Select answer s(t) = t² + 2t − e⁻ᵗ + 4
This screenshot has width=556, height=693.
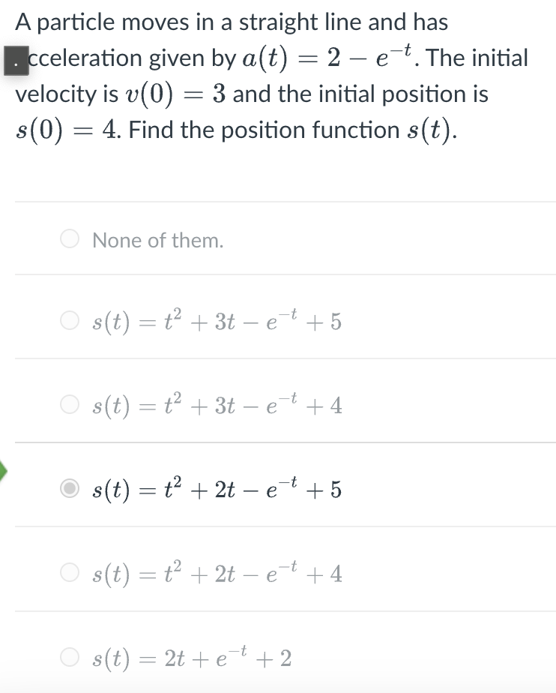pyautogui.click(x=69, y=574)
